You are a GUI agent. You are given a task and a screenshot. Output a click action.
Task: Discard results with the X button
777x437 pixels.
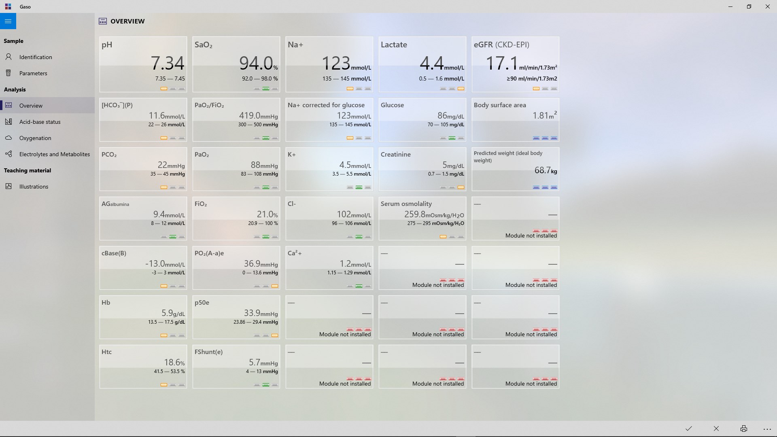716,429
